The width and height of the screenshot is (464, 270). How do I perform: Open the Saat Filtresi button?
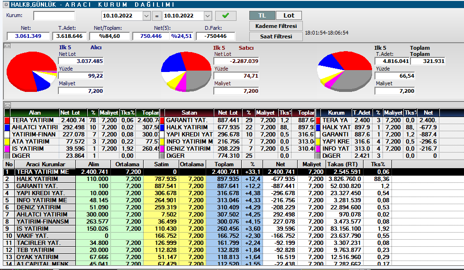(x=276, y=36)
